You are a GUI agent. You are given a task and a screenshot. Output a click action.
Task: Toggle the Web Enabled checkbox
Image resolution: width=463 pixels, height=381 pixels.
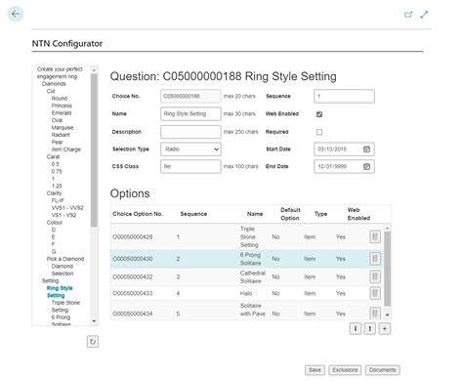(319, 114)
